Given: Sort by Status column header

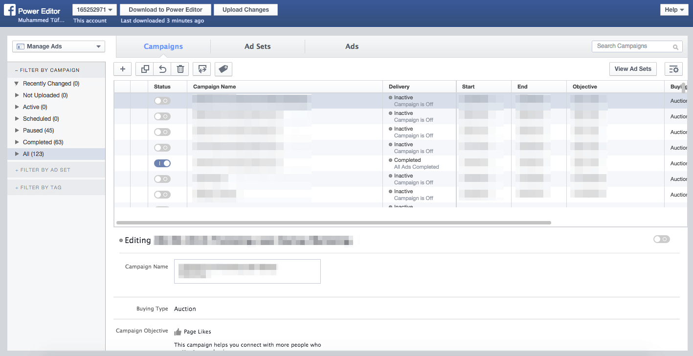Looking at the screenshot, I should (x=167, y=87).
